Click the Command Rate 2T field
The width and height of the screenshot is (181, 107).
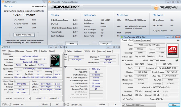(96, 89)
